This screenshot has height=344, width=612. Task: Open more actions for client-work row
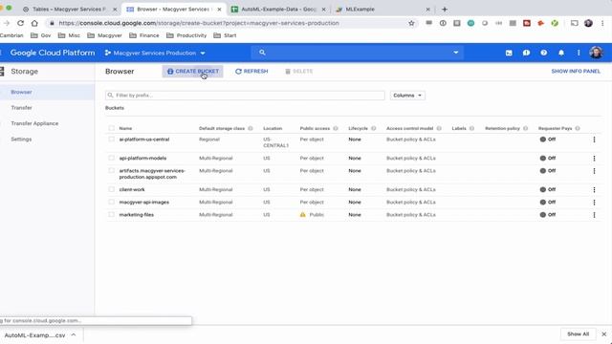[x=594, y=190]
